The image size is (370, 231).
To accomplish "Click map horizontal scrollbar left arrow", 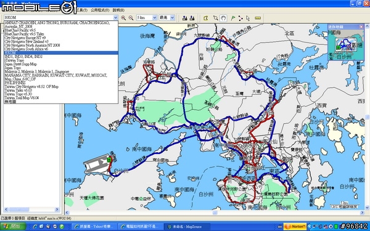I will click(x=67, y=213).
